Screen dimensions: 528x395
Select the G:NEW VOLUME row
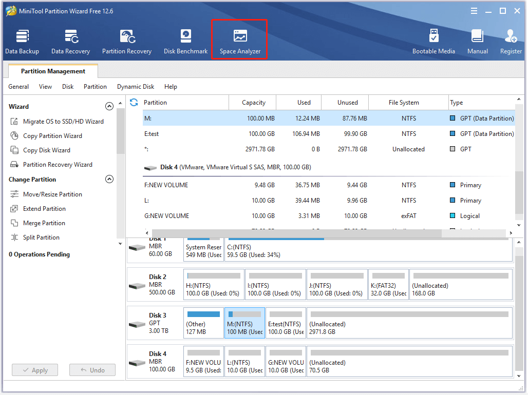point(328,216)
